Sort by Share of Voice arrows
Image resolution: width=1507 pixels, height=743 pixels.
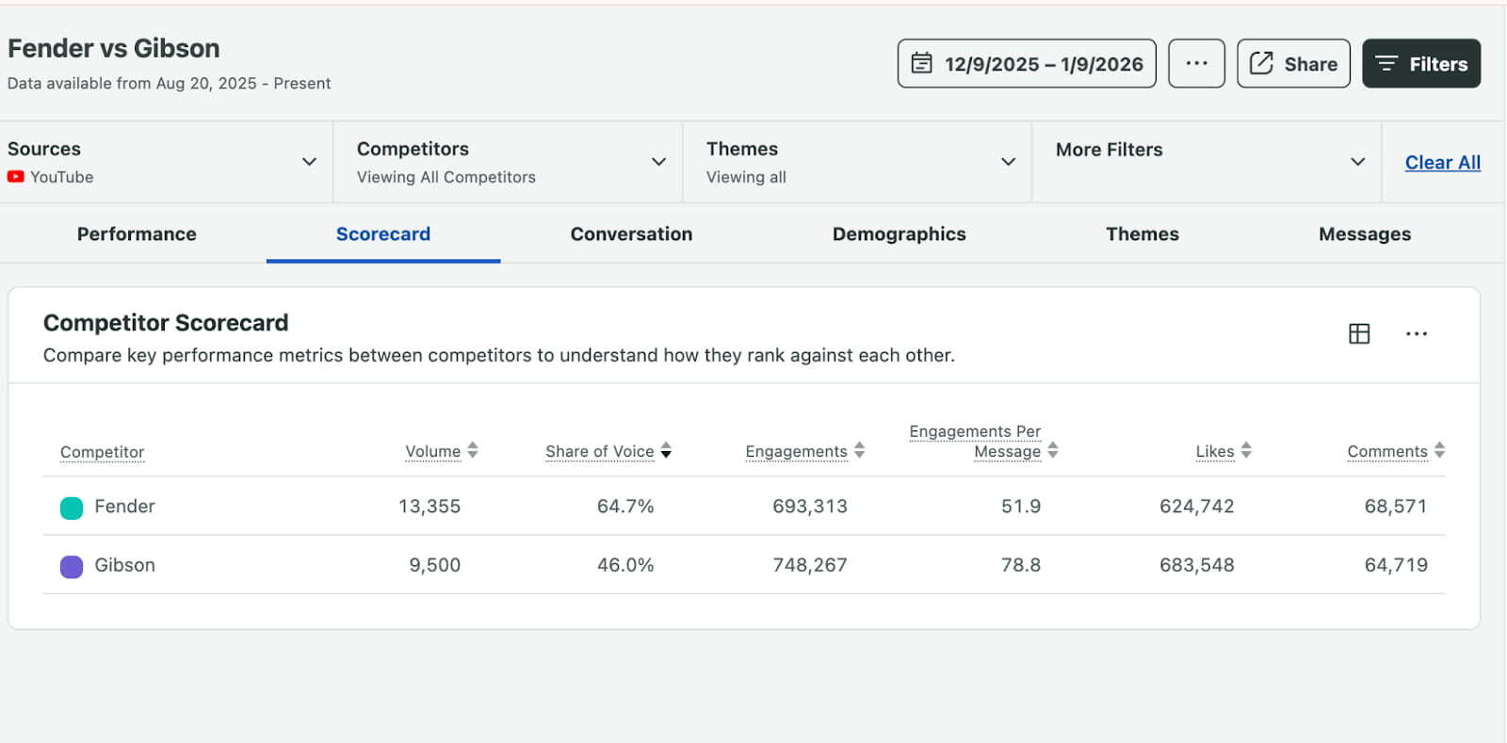[666, 450]
